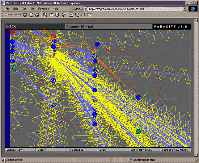Open the Favorites menu
The image size is (199, 163).
[43, 9]
